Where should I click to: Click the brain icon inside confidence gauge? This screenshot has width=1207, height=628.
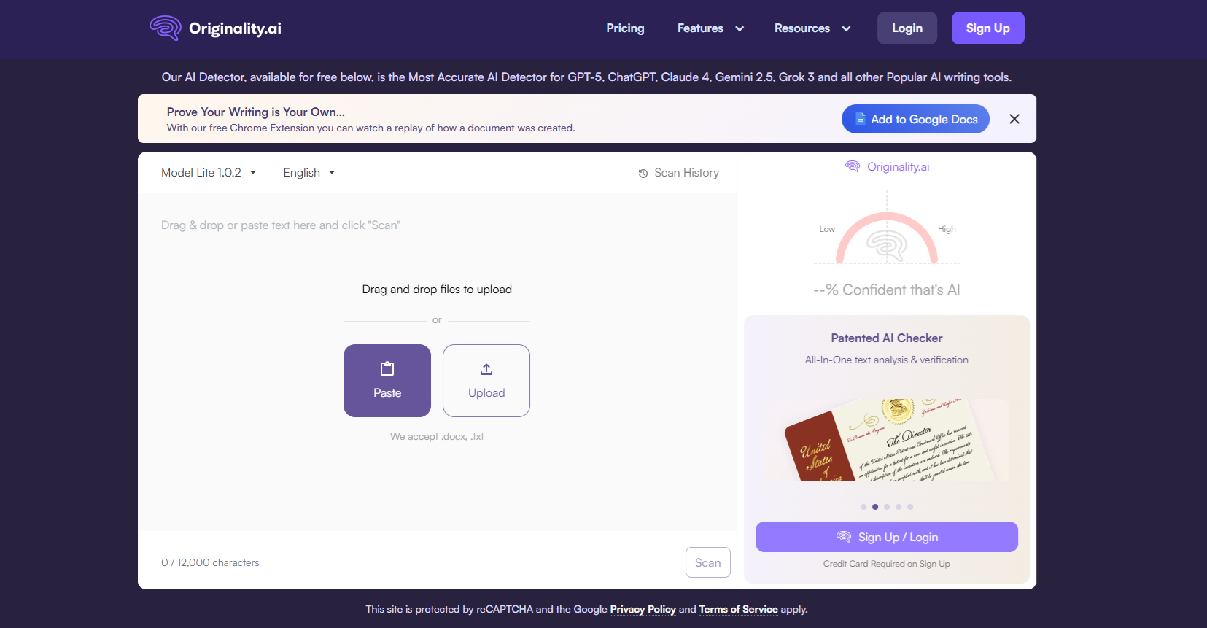(x=887, y=245)
